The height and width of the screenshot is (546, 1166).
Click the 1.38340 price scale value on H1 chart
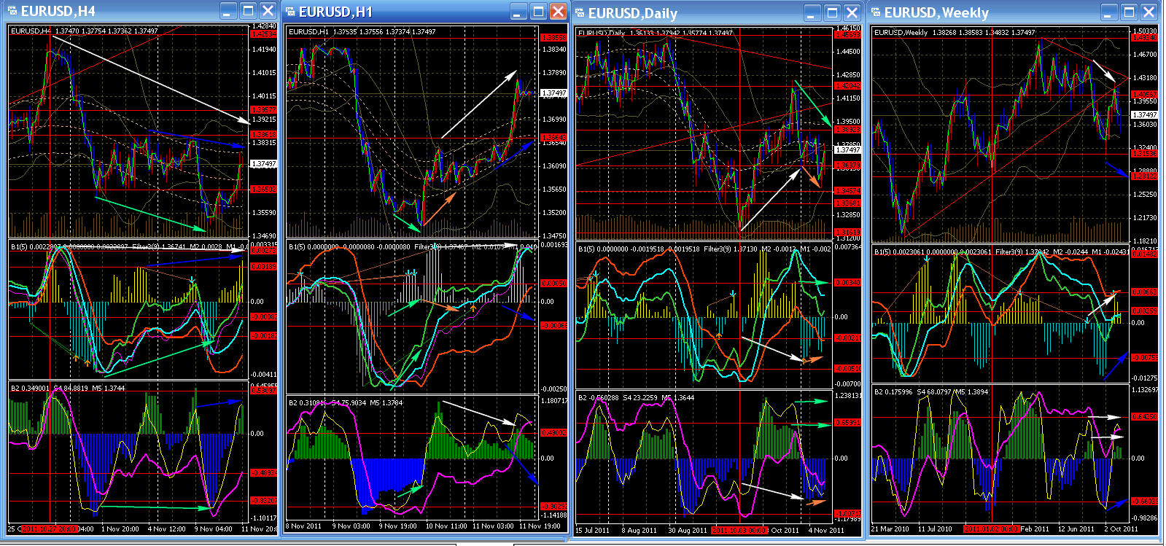tap(554, 50)
